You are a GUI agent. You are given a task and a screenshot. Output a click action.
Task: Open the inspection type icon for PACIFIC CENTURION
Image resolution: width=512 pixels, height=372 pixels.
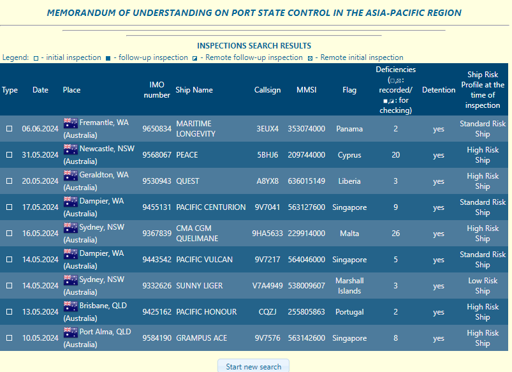9,207
